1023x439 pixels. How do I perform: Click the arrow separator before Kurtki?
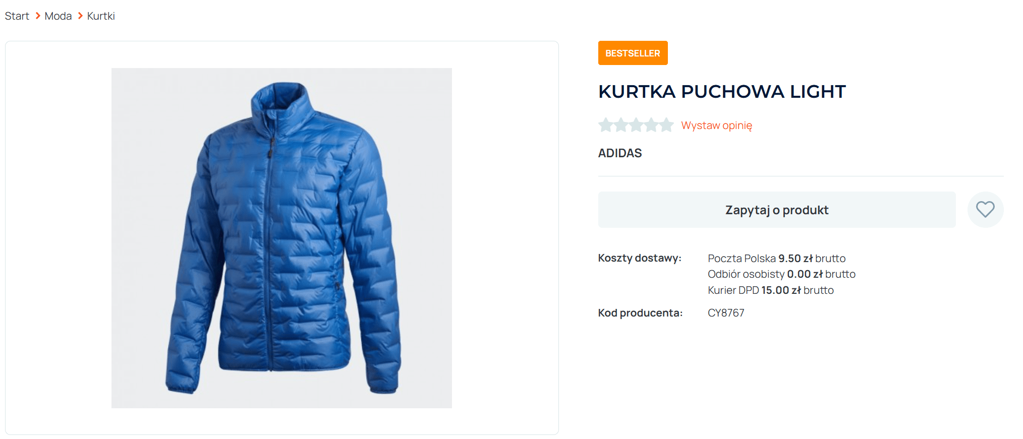click(80, 16)
